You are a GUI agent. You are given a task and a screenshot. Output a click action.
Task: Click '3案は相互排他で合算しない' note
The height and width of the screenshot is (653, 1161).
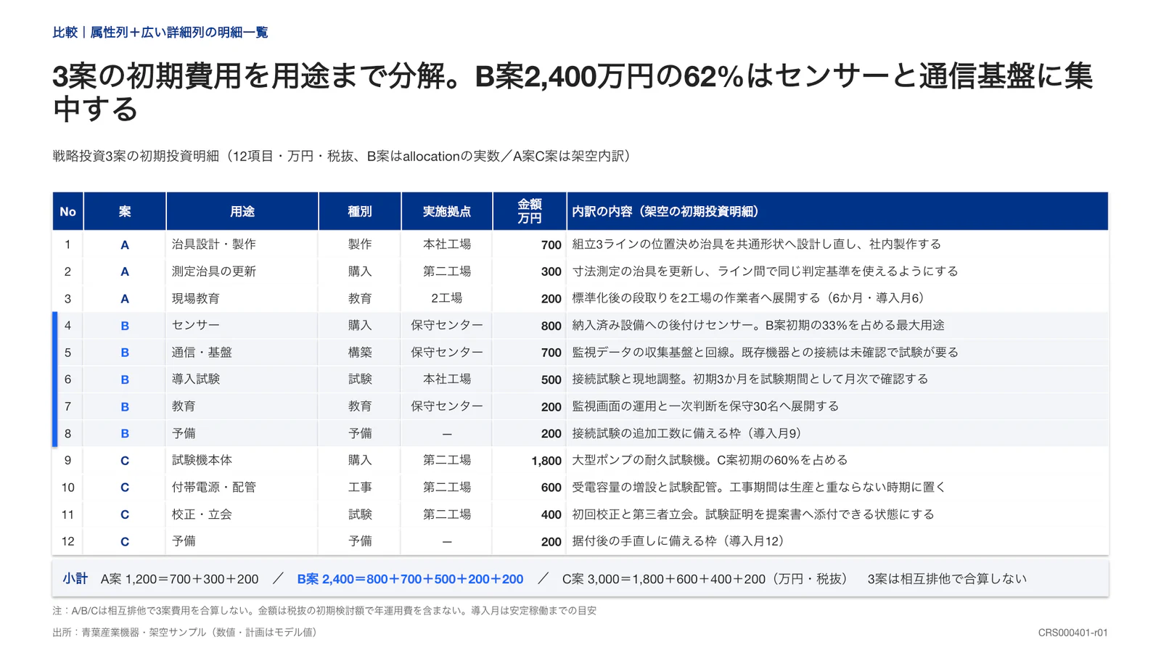click(947, 579)
